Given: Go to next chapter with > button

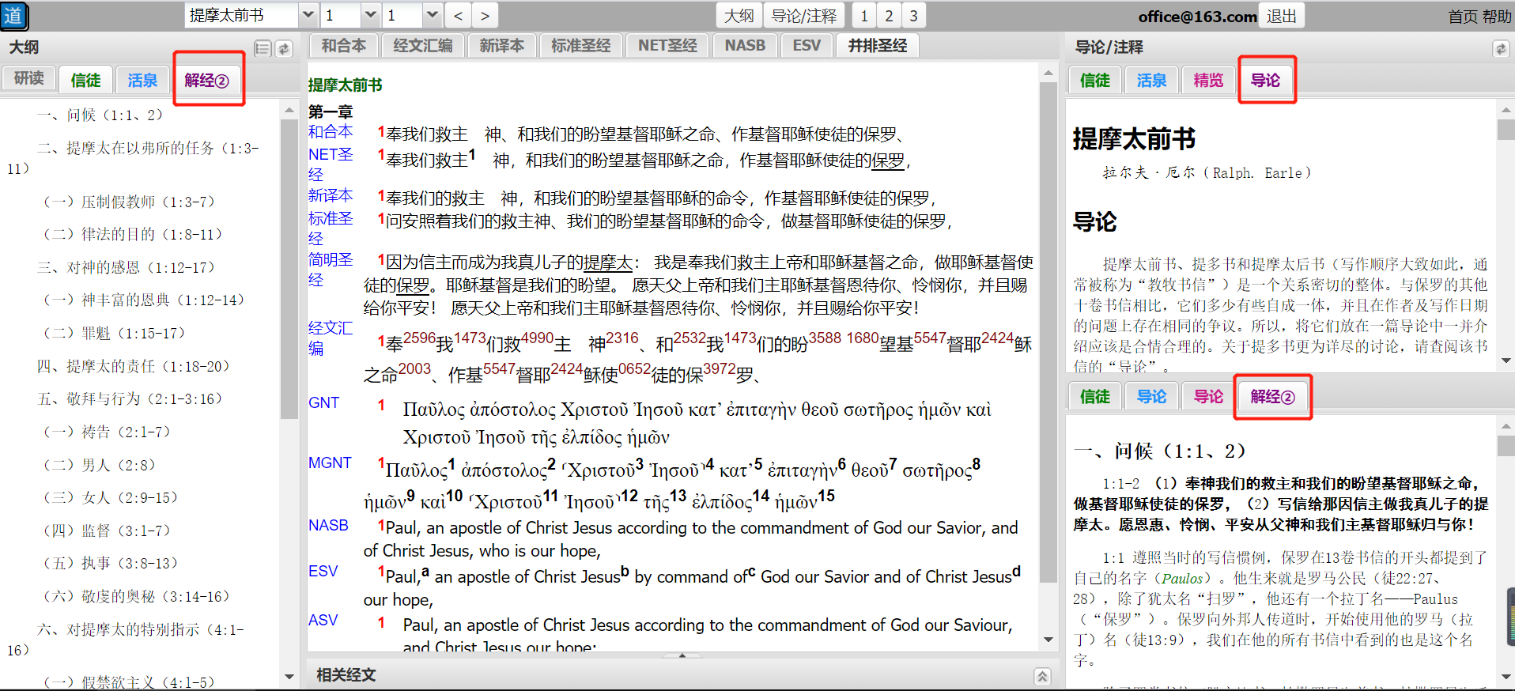Looking at the screenshot, I should tap(485, 16).
